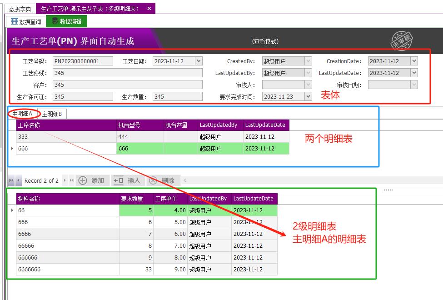Close the 生产工艺单 document tab
443x300 pixels.
point(149,9)
